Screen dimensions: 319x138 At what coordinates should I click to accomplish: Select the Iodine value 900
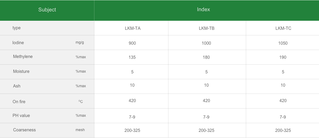(132, 43)
